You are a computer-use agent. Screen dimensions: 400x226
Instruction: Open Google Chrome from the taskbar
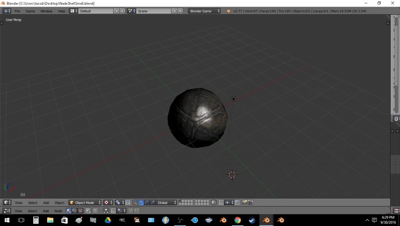[237, 220]
